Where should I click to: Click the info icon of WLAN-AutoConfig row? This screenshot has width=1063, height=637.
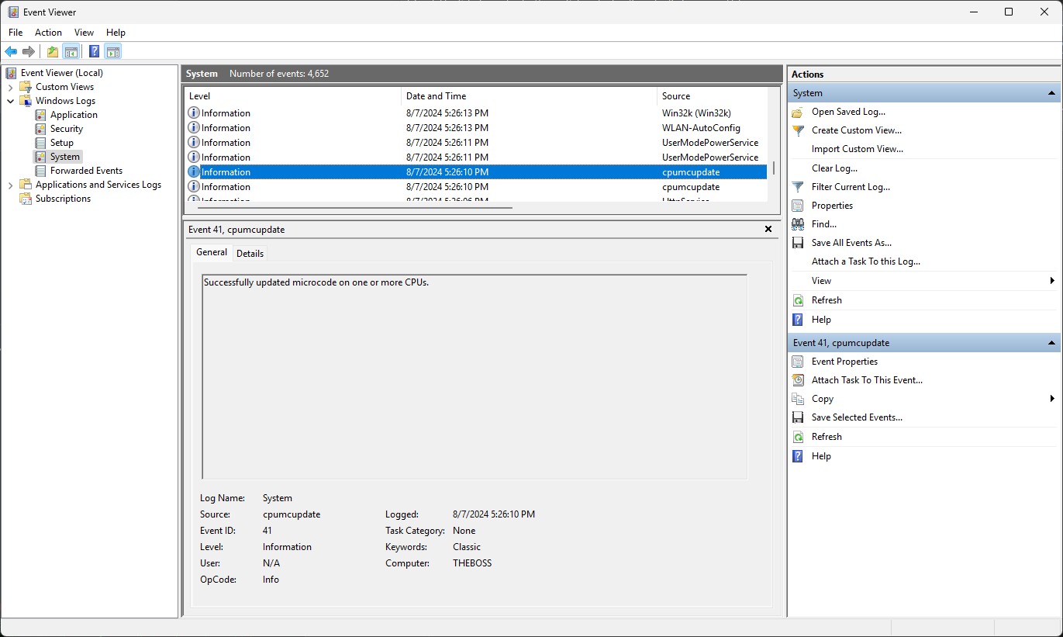(x=194, y=128)
